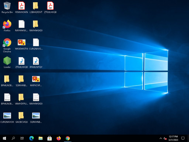
Task: Open the RAYHIWGKDI folder icon
Action: pyautogui.click(x=36, y=24)
